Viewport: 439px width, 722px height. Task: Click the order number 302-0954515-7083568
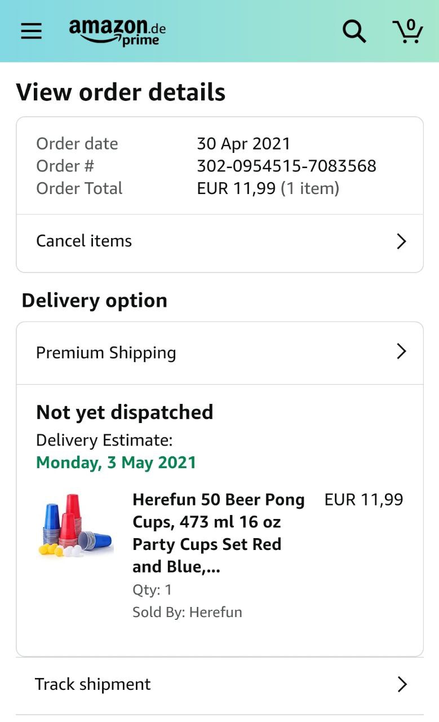pyautogui.click(x=286, y=166)
